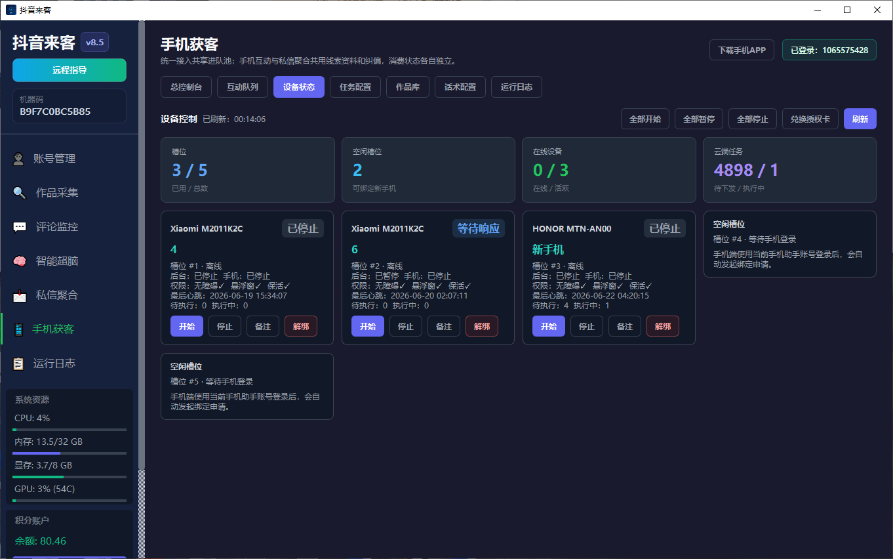This screenshot has height=559, width=893.
Task: Click the 智能超脑 brain icon
Action: click(20, 261)
